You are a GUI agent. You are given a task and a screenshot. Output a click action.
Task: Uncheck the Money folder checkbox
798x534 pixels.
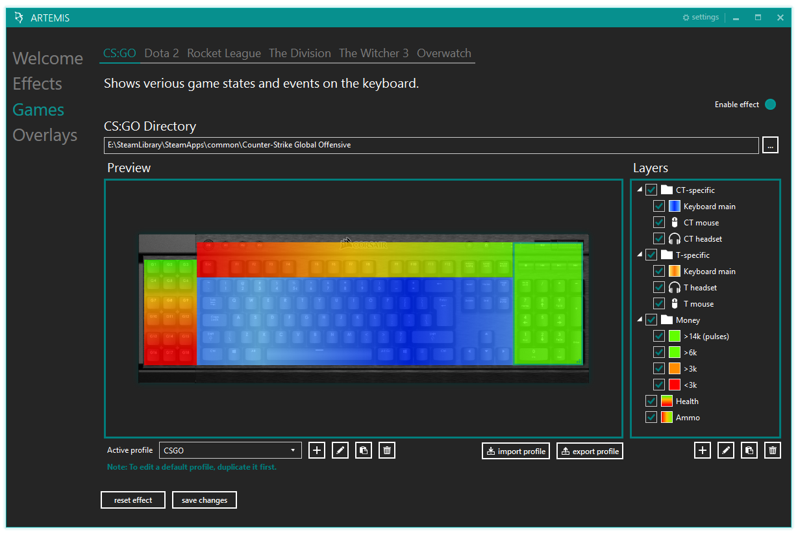(x=651, y=320)
